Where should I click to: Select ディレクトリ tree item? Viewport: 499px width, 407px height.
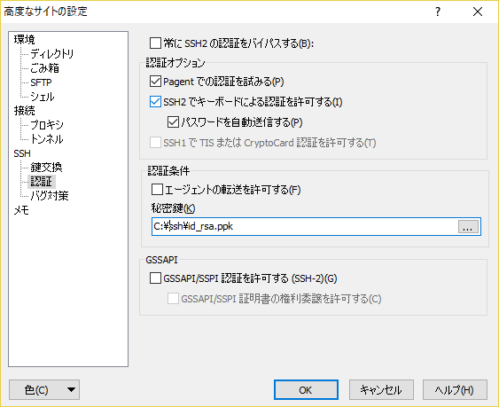[x=52, y=54]
